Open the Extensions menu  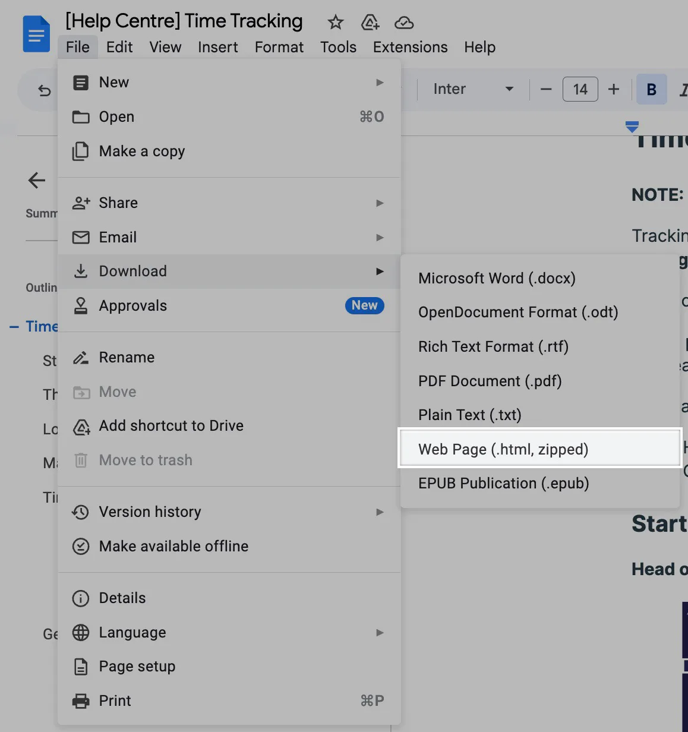pos(409,47)
